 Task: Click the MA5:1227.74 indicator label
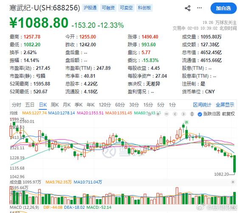[x=34, y=113]
